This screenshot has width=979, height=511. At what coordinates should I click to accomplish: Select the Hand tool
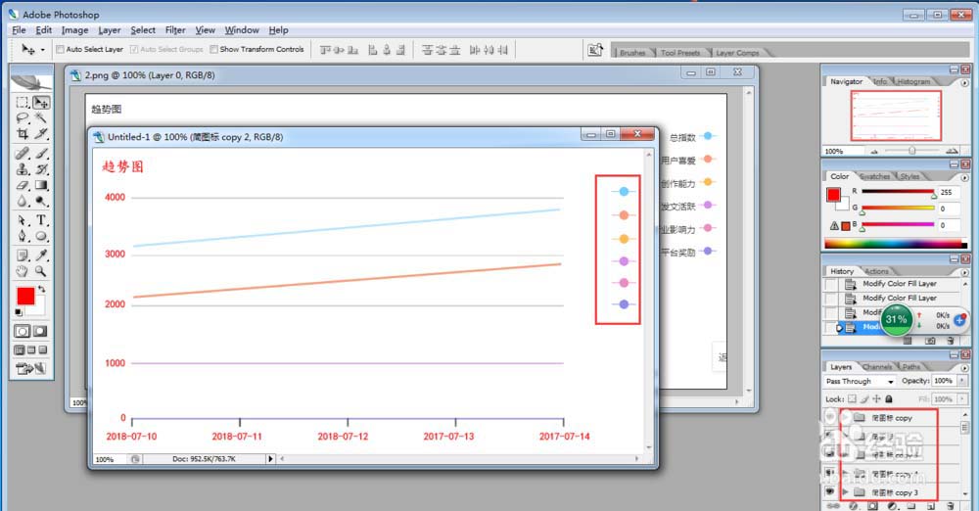pos(23,270)
